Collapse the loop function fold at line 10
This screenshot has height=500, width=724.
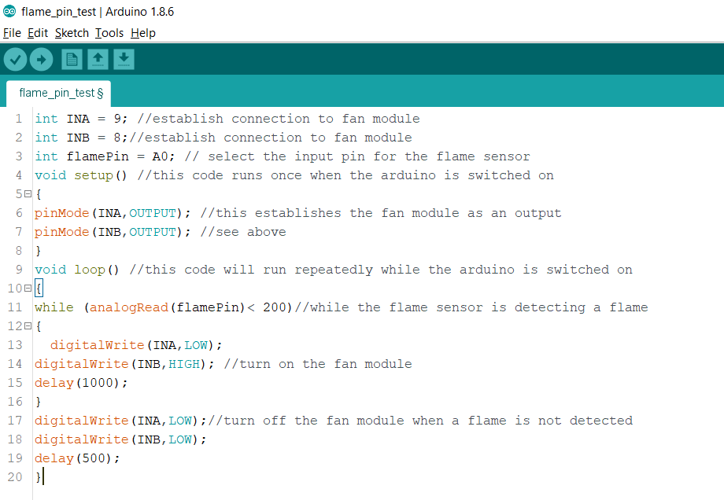[x=28, y=289]
